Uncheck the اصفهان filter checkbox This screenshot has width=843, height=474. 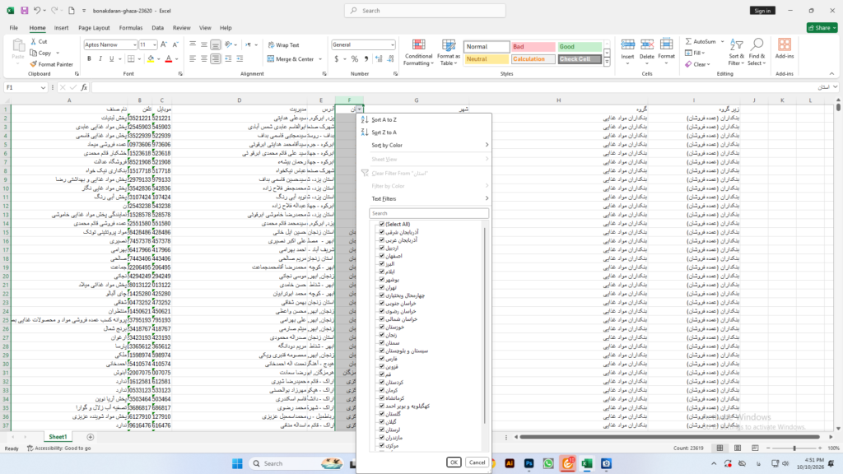(x=382, y=256)
